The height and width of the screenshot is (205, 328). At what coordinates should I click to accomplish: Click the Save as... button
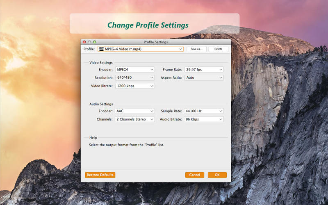196,49
